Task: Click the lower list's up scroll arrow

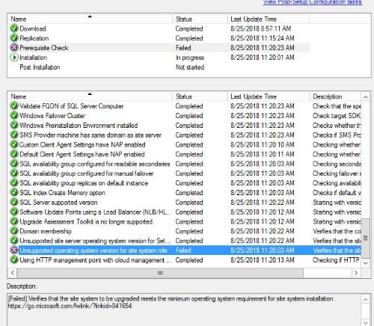Action: [x=366, y=97]
